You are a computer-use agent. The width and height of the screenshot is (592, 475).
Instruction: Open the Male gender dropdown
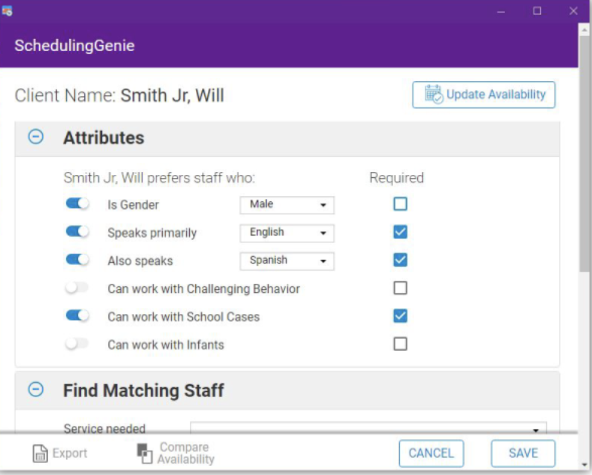coord(287,205)
